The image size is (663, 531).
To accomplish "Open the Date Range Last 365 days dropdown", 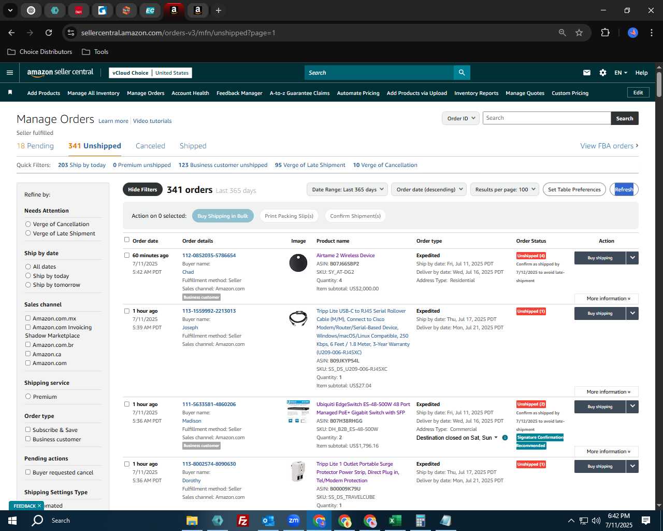I will click(x=347, y=189).
